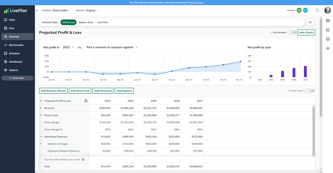Click the 2027 Cash value $5,686,627

tap(196, 166)
